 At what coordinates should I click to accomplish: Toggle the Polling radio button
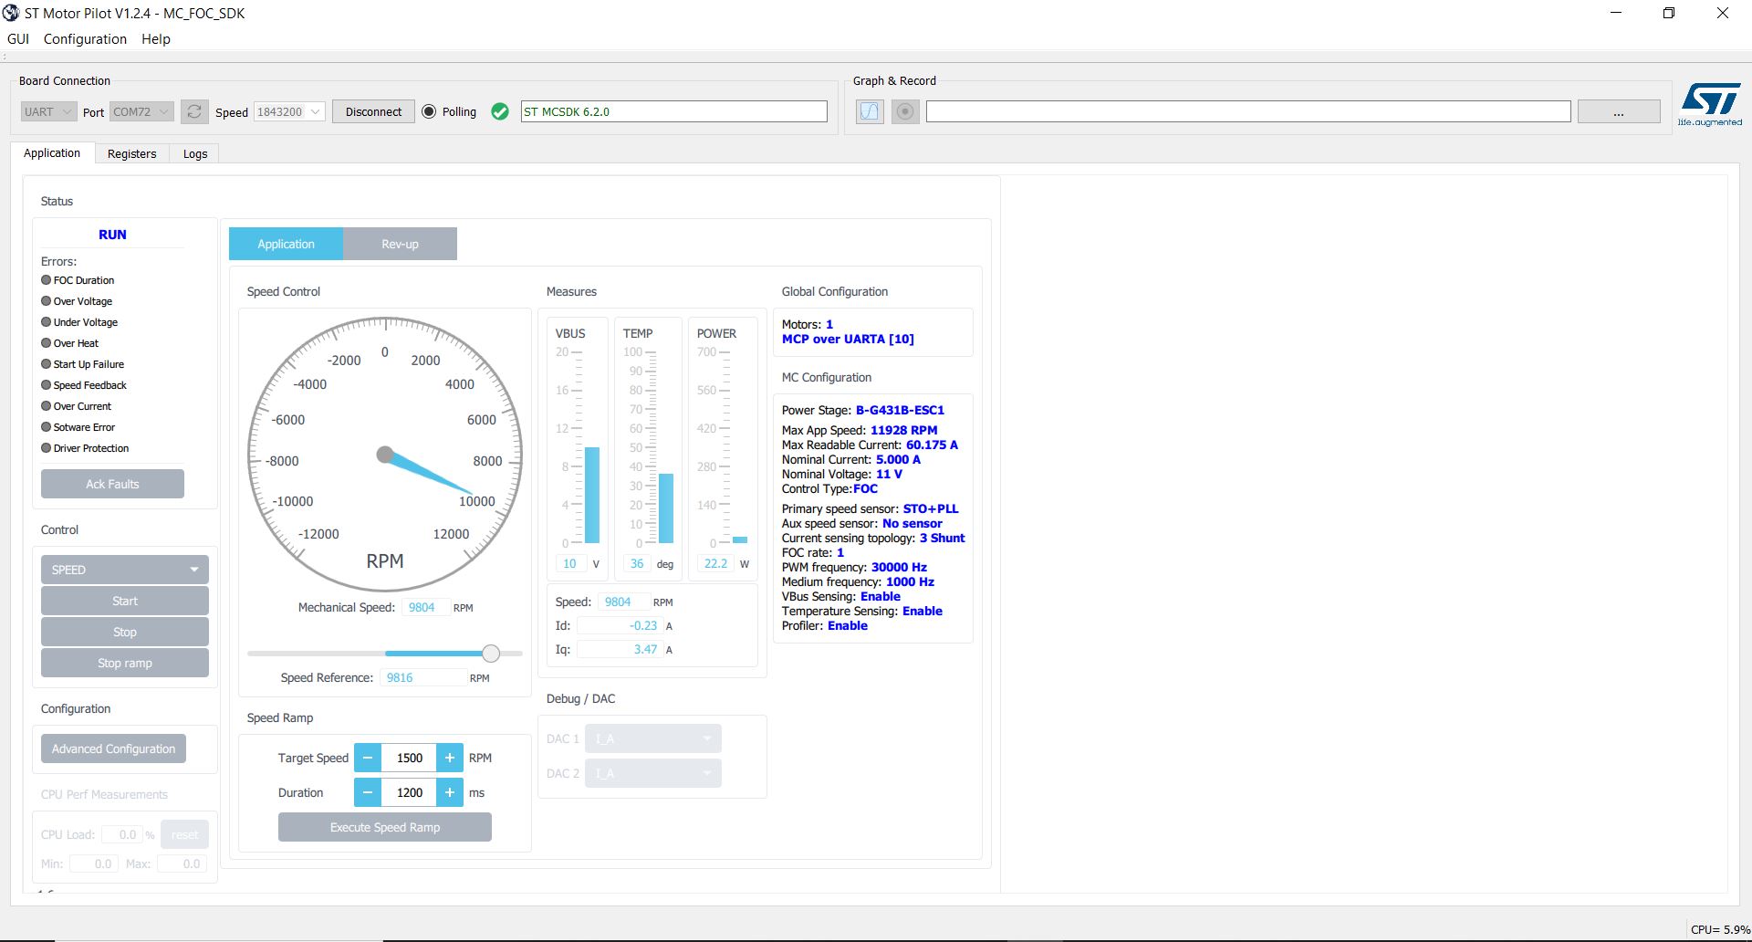(429, 111)
